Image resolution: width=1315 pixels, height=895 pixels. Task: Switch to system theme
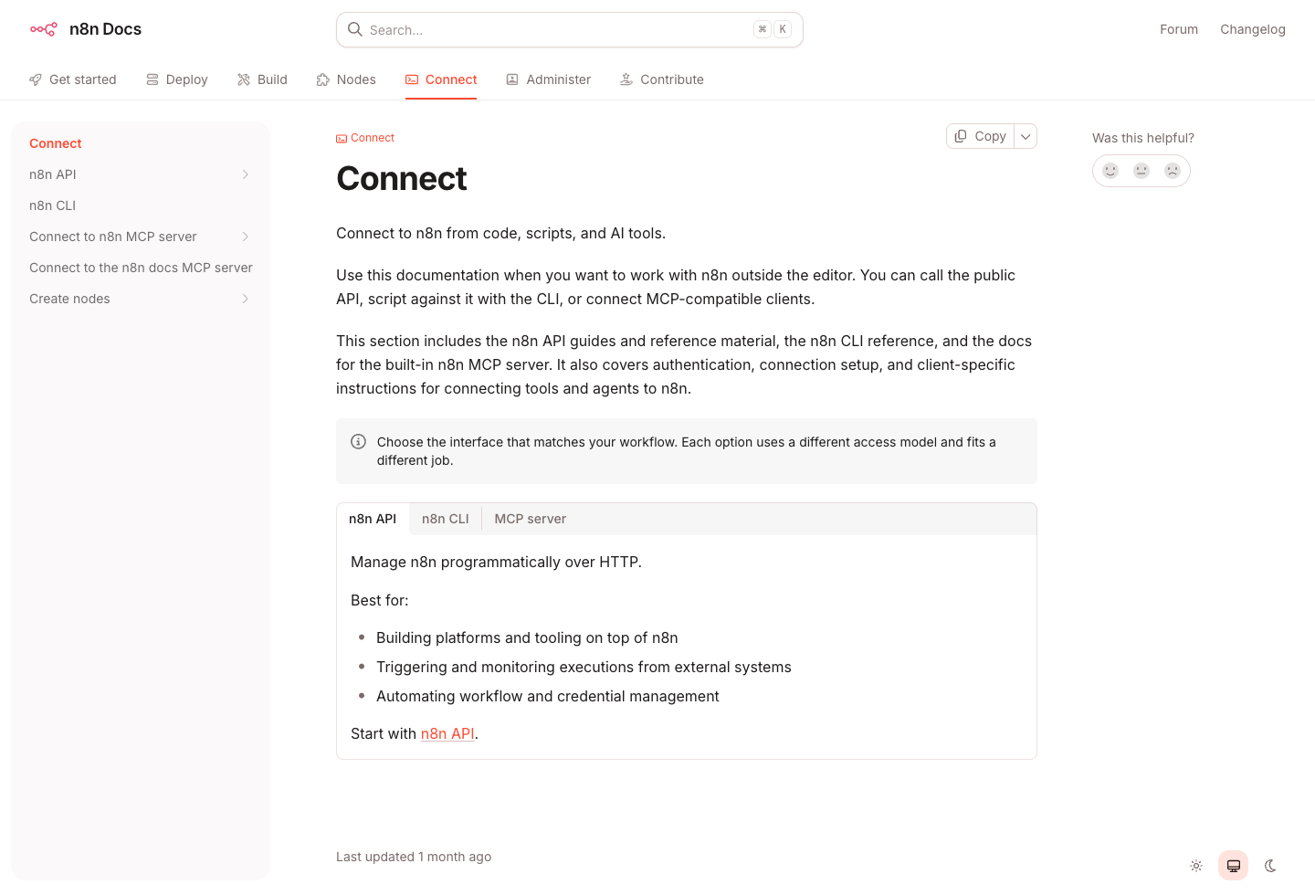point(1234,866)
